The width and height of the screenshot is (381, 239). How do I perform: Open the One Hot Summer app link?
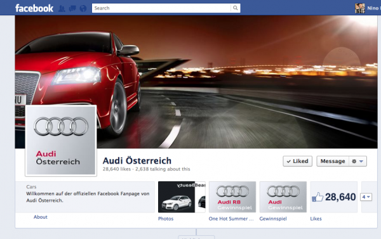pos(231,219)
